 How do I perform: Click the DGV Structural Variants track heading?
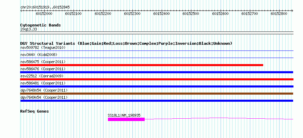click(x=126, y=43)
